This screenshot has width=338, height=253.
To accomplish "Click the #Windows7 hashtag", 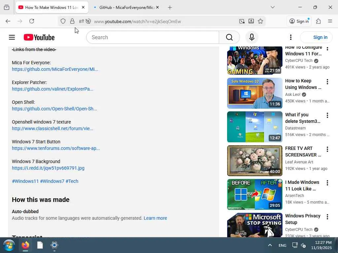I will (52, 181).
